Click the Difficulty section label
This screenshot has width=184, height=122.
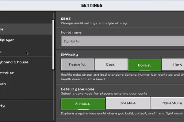click(69, 55)
